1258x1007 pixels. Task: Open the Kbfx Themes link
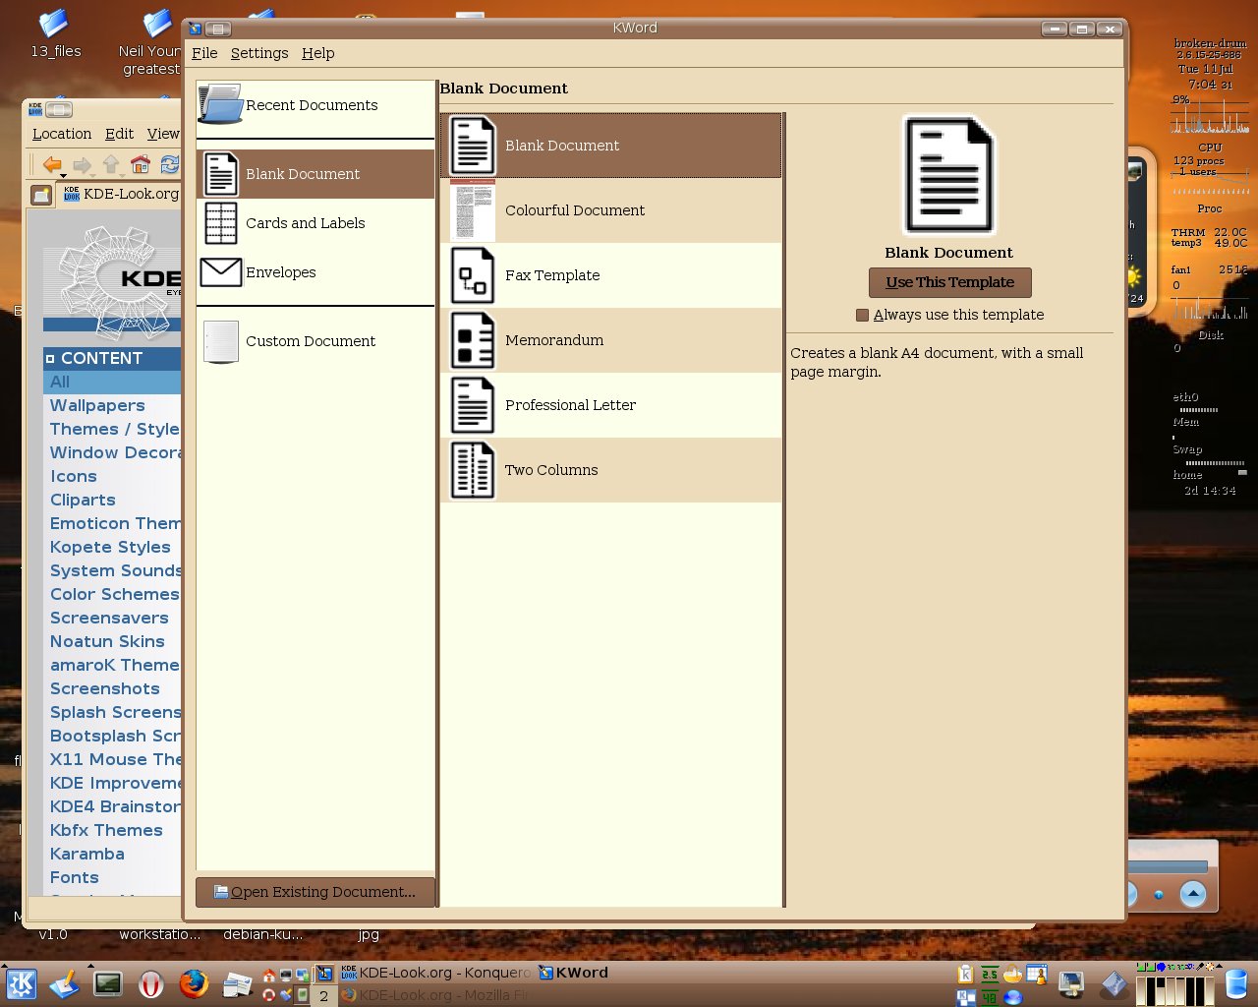[x=106, y=830]
